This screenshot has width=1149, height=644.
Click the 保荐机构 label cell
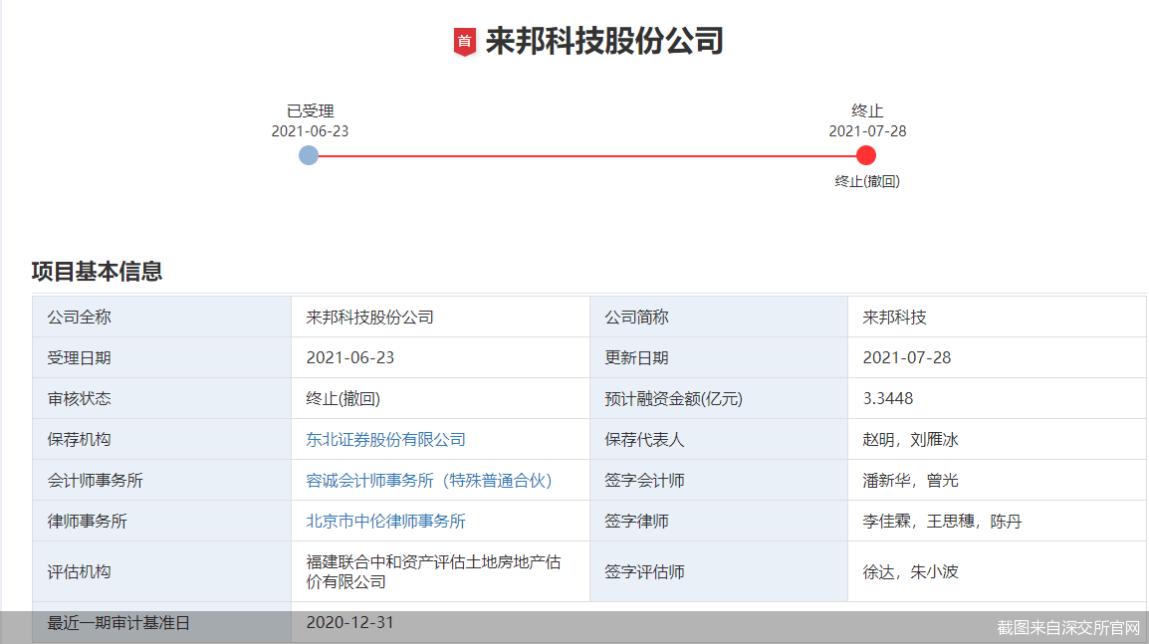pyautogui.click(x=162, y=440)
